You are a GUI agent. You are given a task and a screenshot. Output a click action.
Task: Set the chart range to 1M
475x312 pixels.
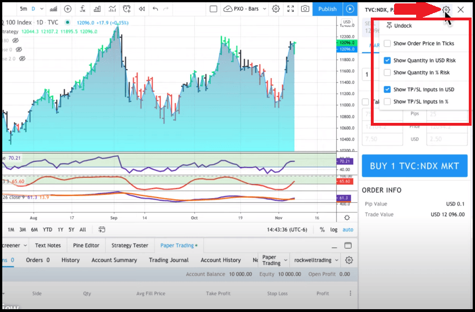[x=11, y=229]
